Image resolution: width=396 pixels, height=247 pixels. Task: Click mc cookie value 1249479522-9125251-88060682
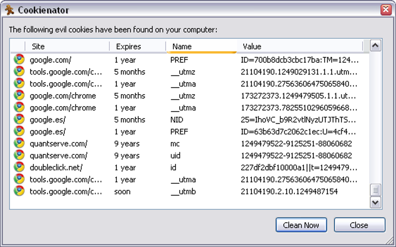tap(296, 144)
